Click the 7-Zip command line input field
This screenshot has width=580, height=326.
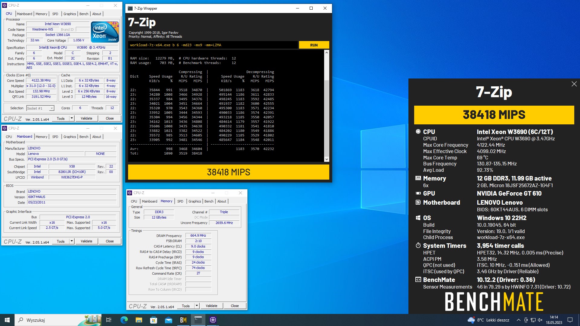[213, 45]
